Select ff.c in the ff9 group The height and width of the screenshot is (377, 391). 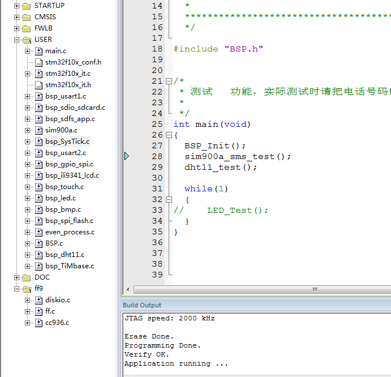[50, 311]
